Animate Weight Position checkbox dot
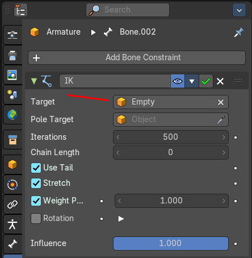Screen dimensions: 252x258 tap(102, 201)
